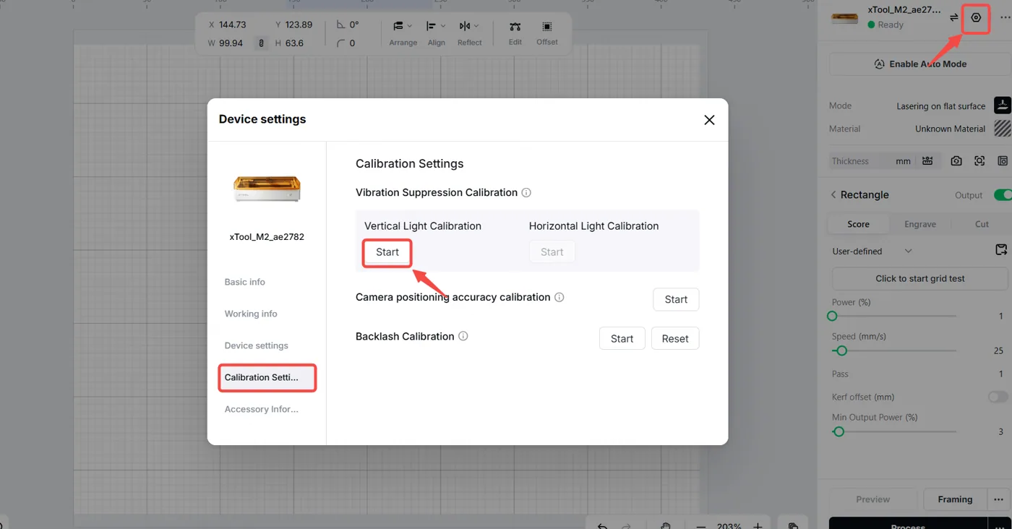
Task: Click Enable Auto Mode button
Action: click(x=919, y=64)
